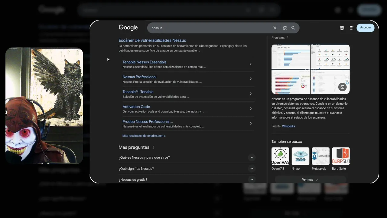This screenshot has height=218, width=387.
Task: Click the webcam overlay of masked person
Action: (x=44, y=106)
